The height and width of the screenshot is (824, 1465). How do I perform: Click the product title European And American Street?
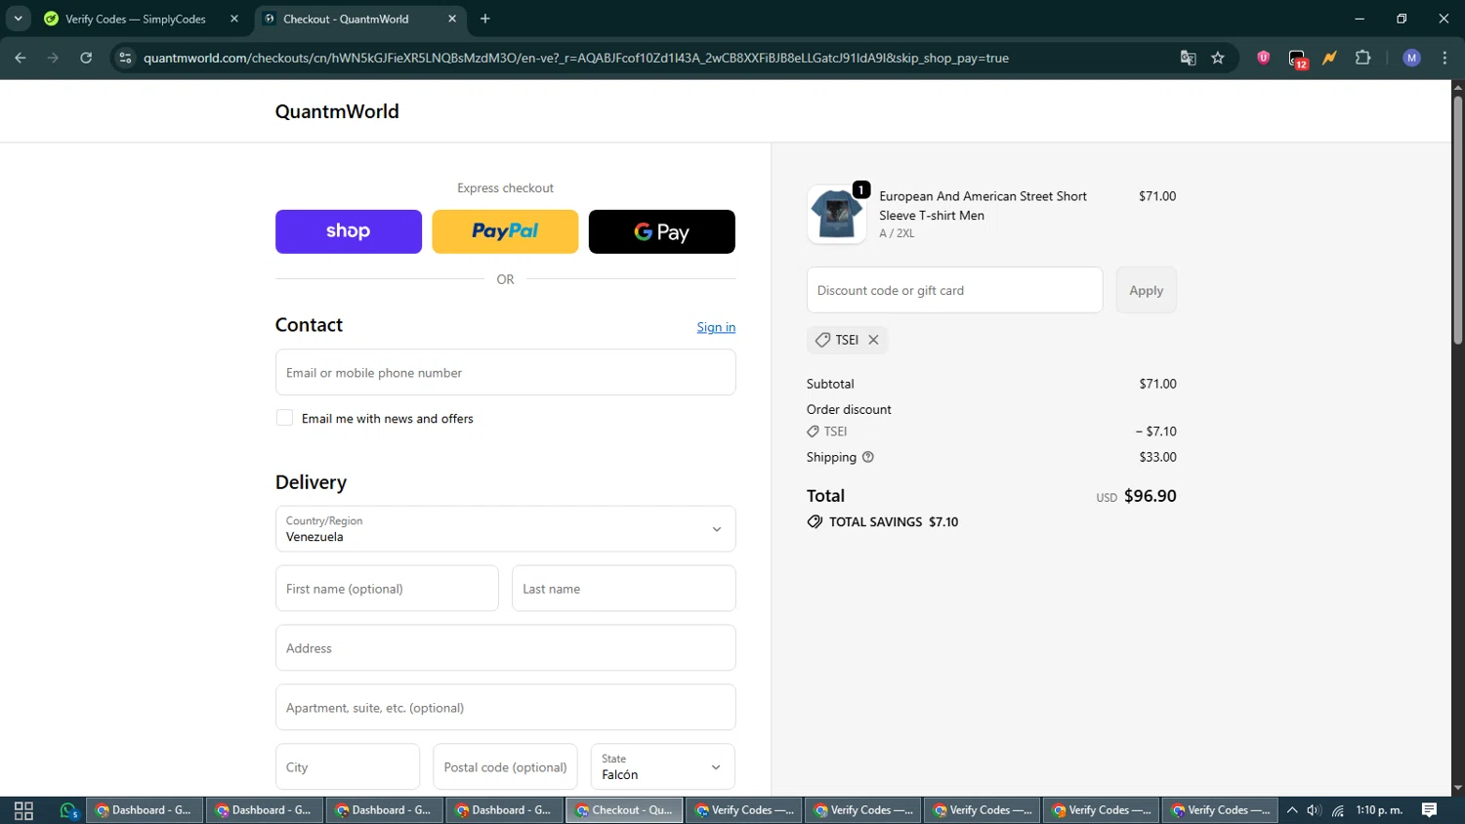pyautogui.click(x=983, y=205)
